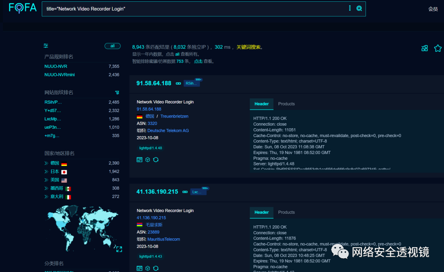
Task: Click the world distribution map
Action: point(82,227)
